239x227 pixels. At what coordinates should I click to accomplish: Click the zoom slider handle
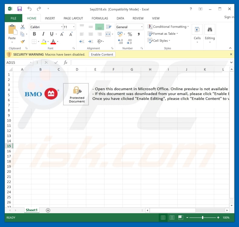coord(203,218)
